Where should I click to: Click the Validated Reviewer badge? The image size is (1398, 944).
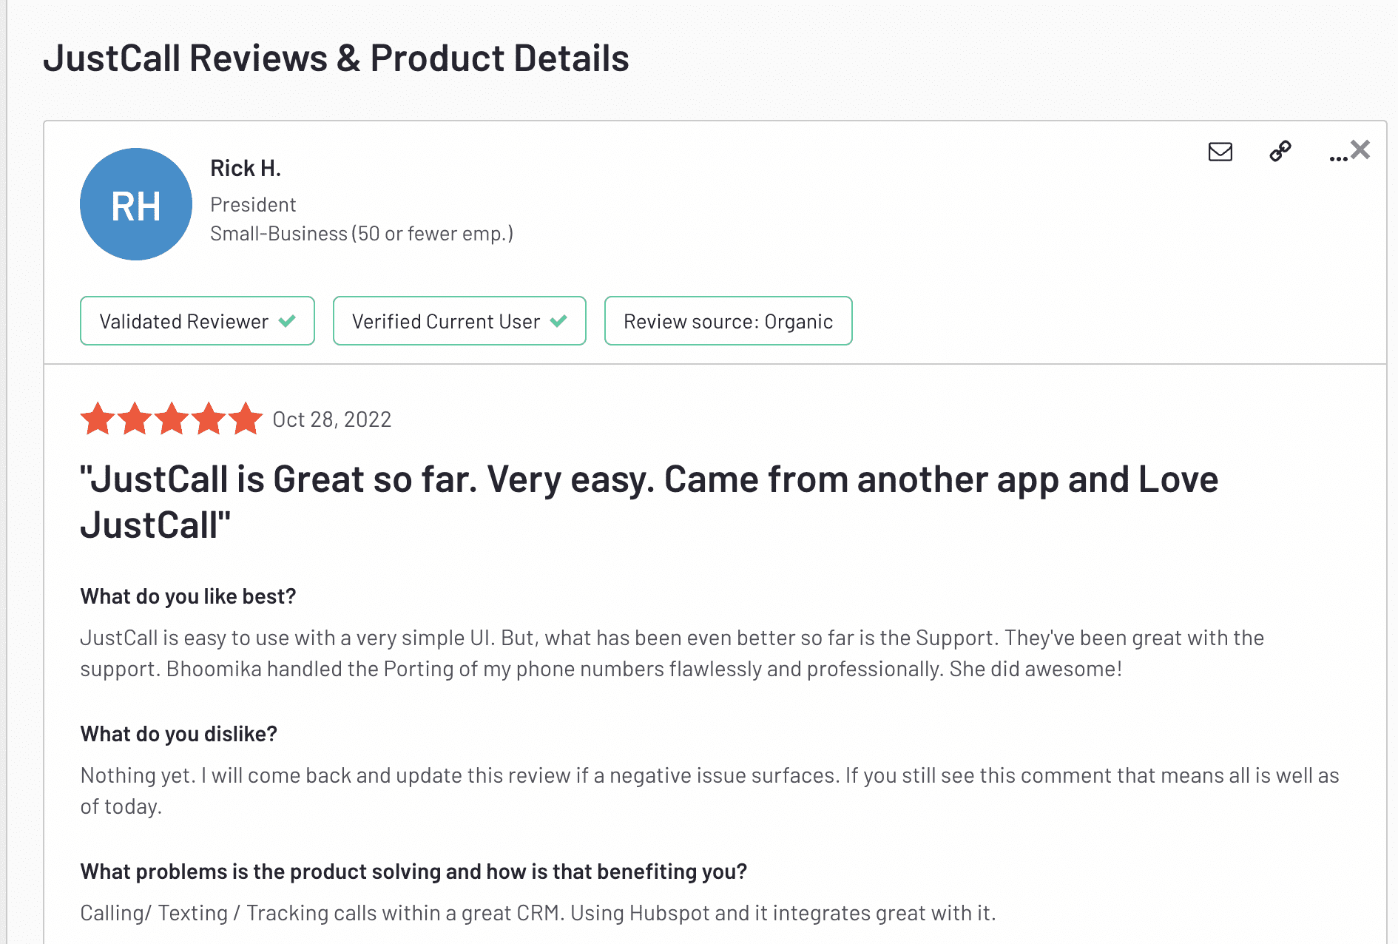tap(197, 321)
